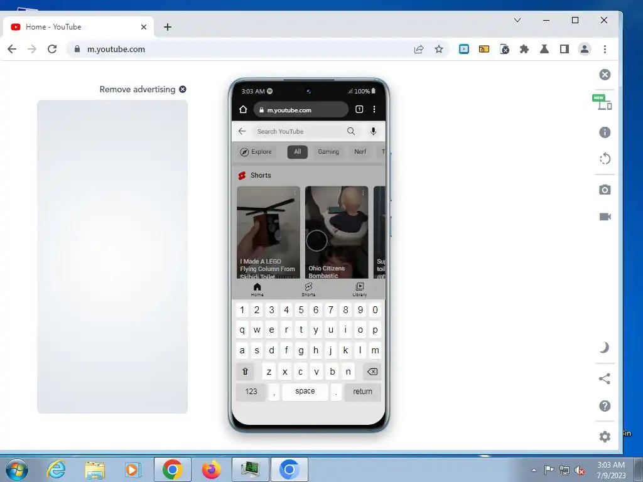This screenshot has width=643, height=482.
Task: Tap the shift key on the keyboard
Action: [x=246, y=372]
